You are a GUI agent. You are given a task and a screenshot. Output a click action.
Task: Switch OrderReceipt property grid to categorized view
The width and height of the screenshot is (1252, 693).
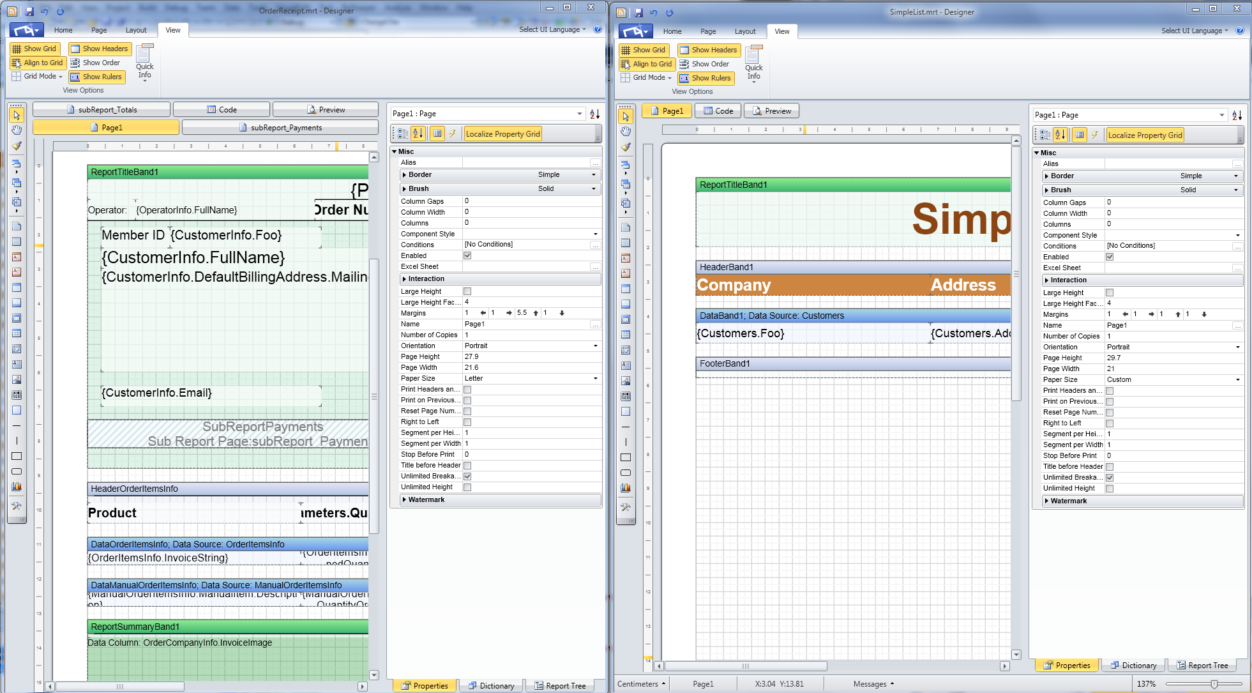pyautogui.click(x=403, y=133)
